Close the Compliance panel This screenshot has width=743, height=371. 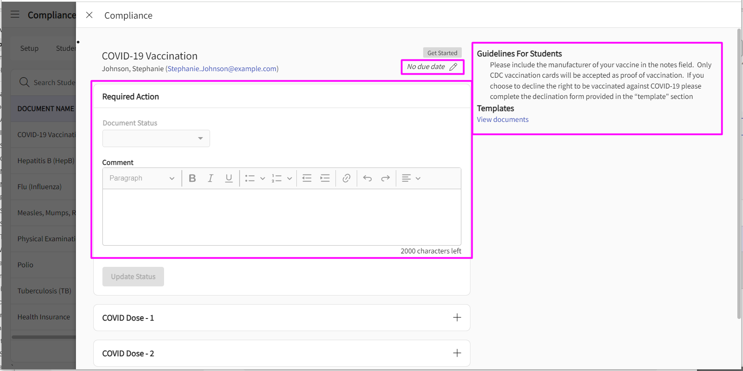(x=89, y=15)
